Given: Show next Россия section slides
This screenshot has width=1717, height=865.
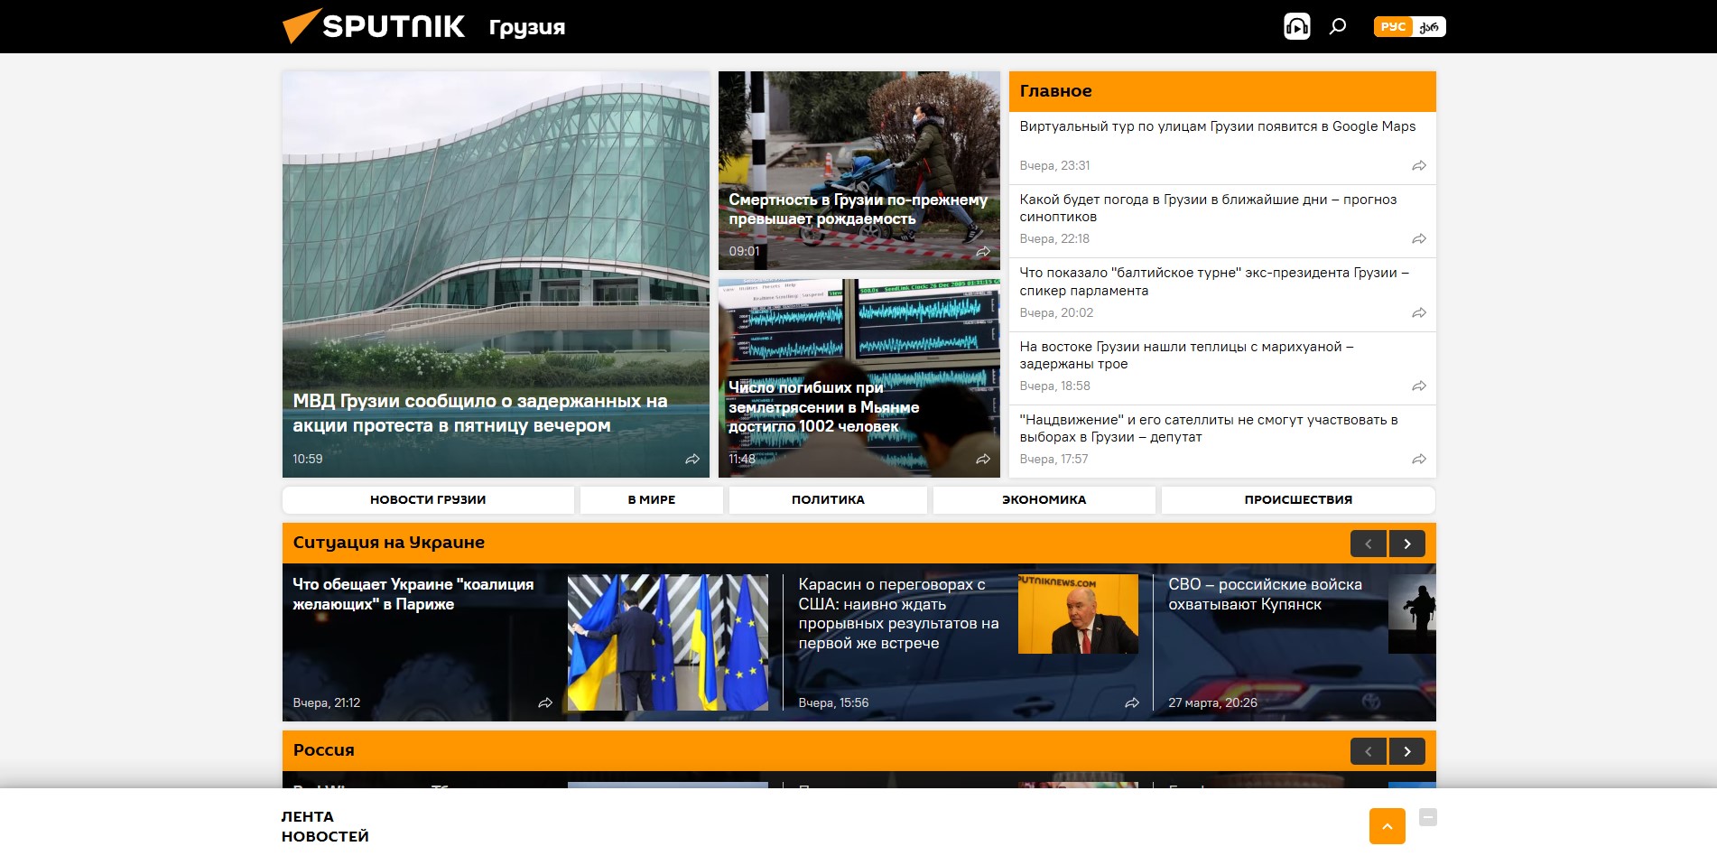Looking at the screenshot, I should coord(1407,751).
